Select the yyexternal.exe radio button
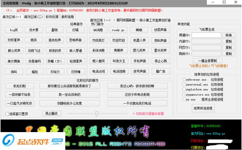This screenshot has width=242, height=150. 184,84
